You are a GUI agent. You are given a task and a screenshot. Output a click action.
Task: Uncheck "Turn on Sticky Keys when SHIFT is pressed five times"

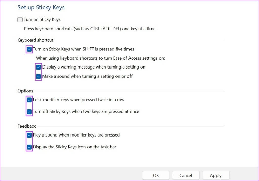[29, 49]
